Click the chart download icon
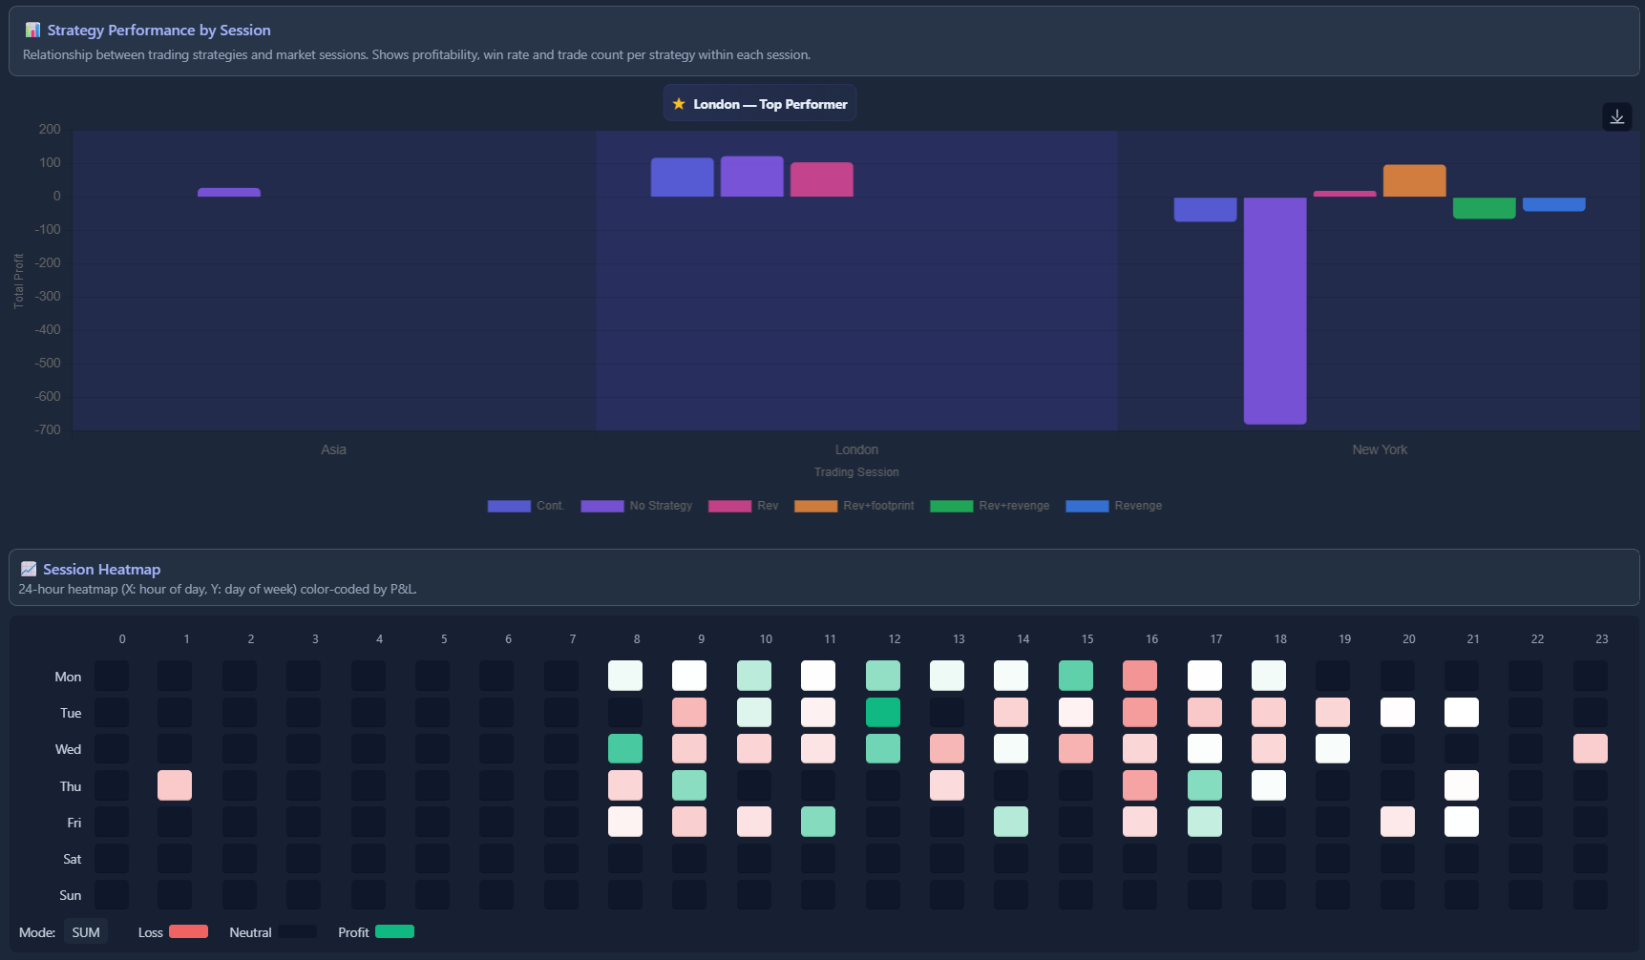This screenshot has width=1645, height=960. pyautogui.click(x=1616, y=116)
